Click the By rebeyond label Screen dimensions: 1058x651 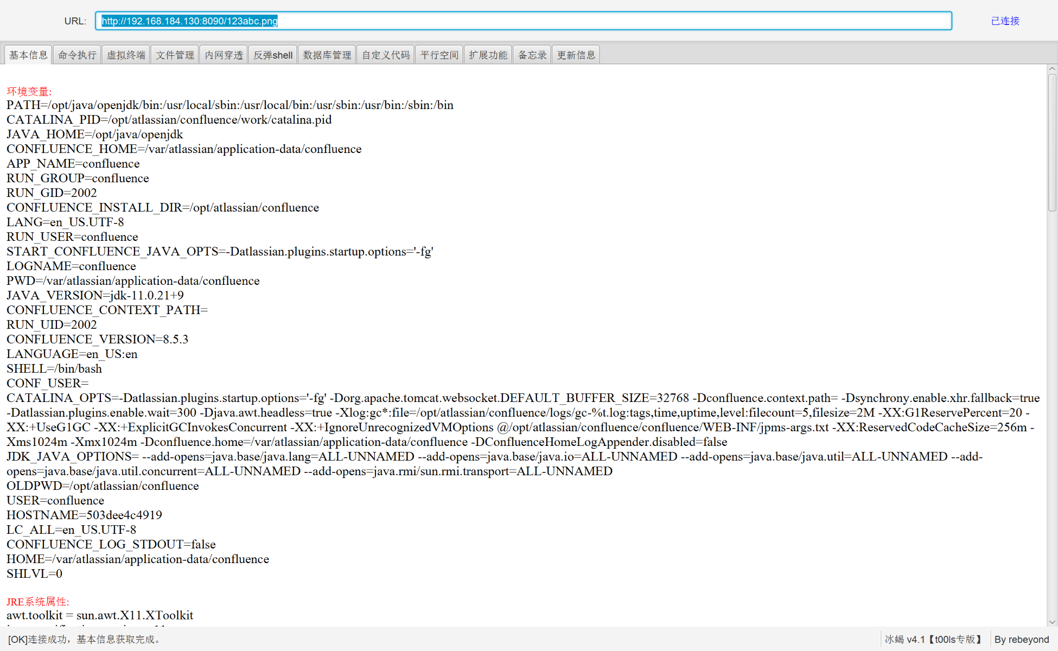(1022, 640)
